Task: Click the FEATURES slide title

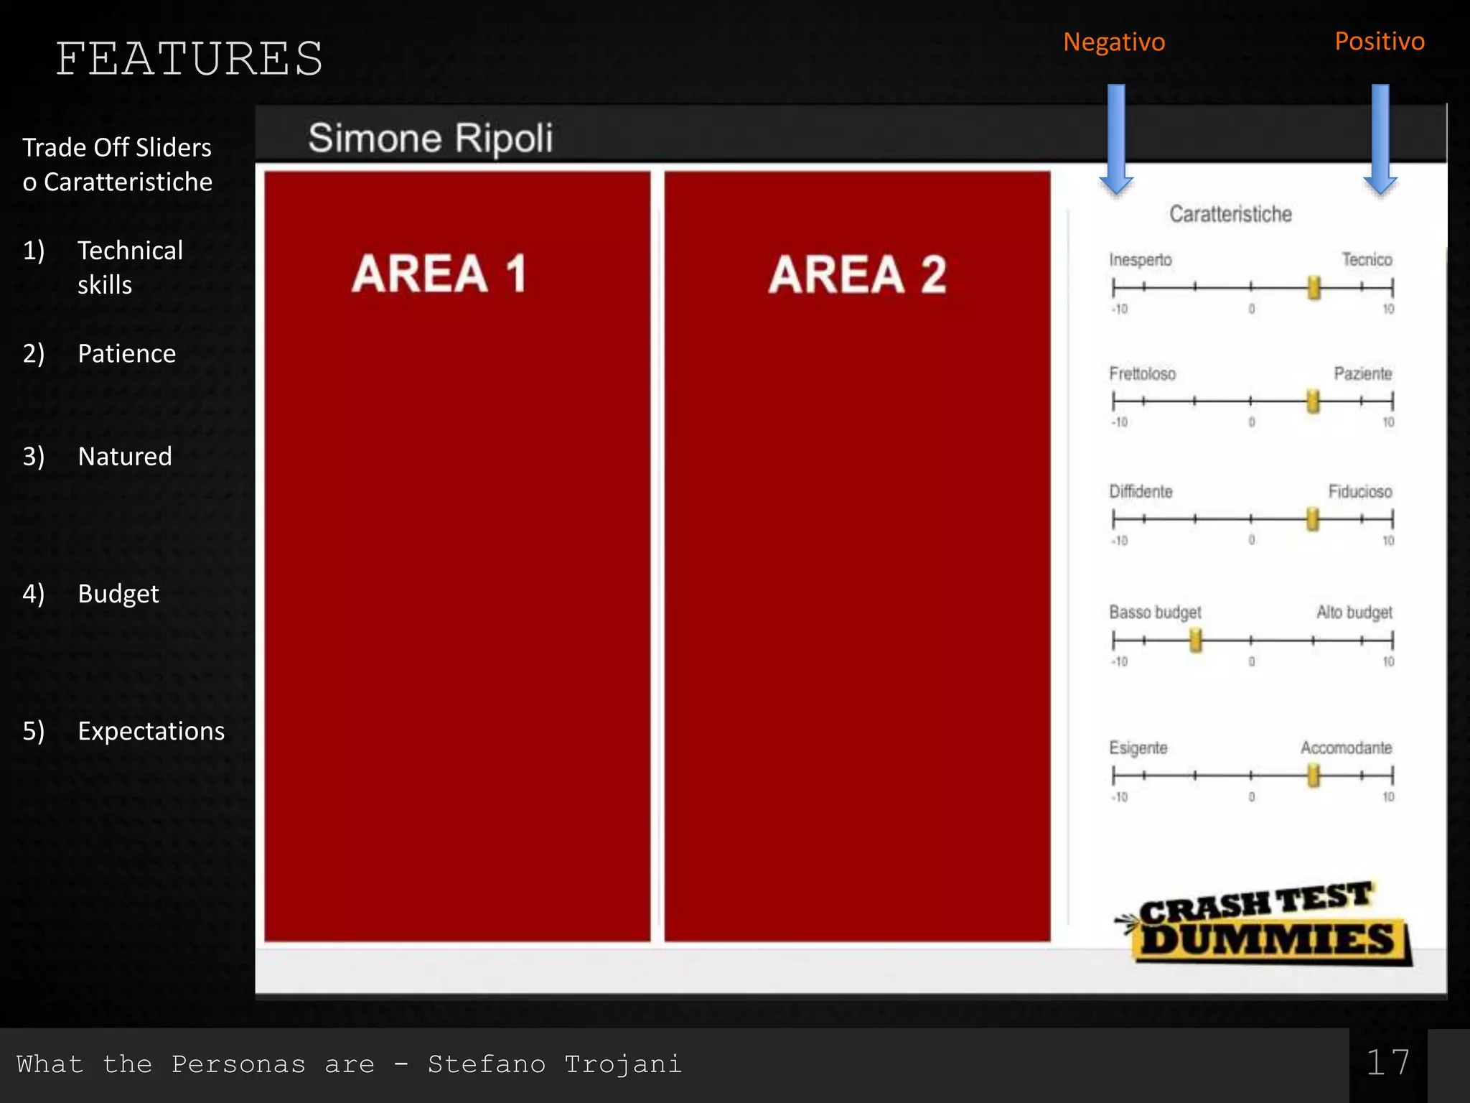Action: pyautogui.click(x=189, y=58)
